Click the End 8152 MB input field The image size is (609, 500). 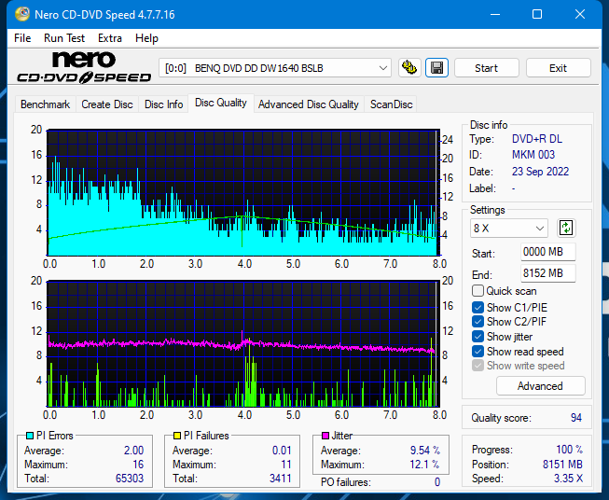[x=547, y=273]
